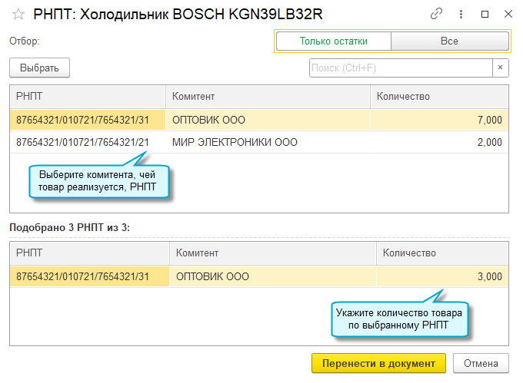Click Количество header in lower table

441,253
